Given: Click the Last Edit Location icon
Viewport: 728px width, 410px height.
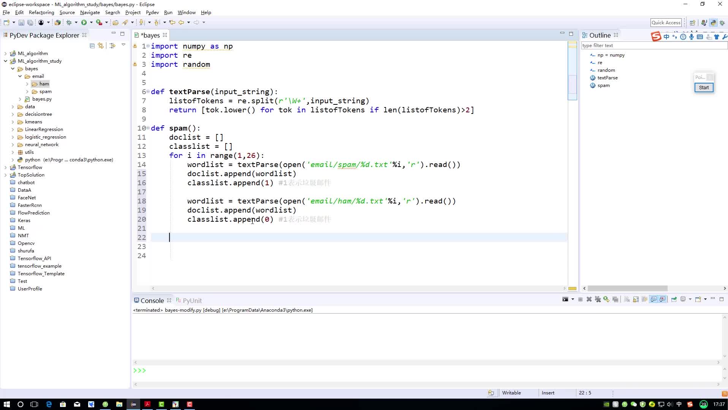Looking at the screenshot, I should 172,22.
